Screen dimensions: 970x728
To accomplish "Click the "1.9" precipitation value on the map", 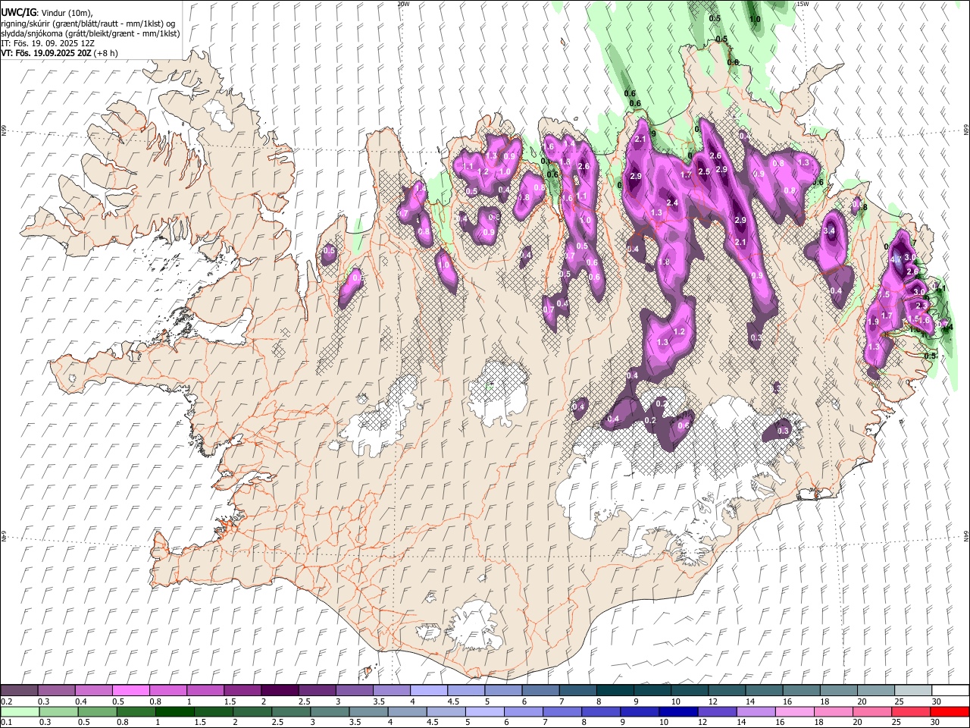I will 873,322.
